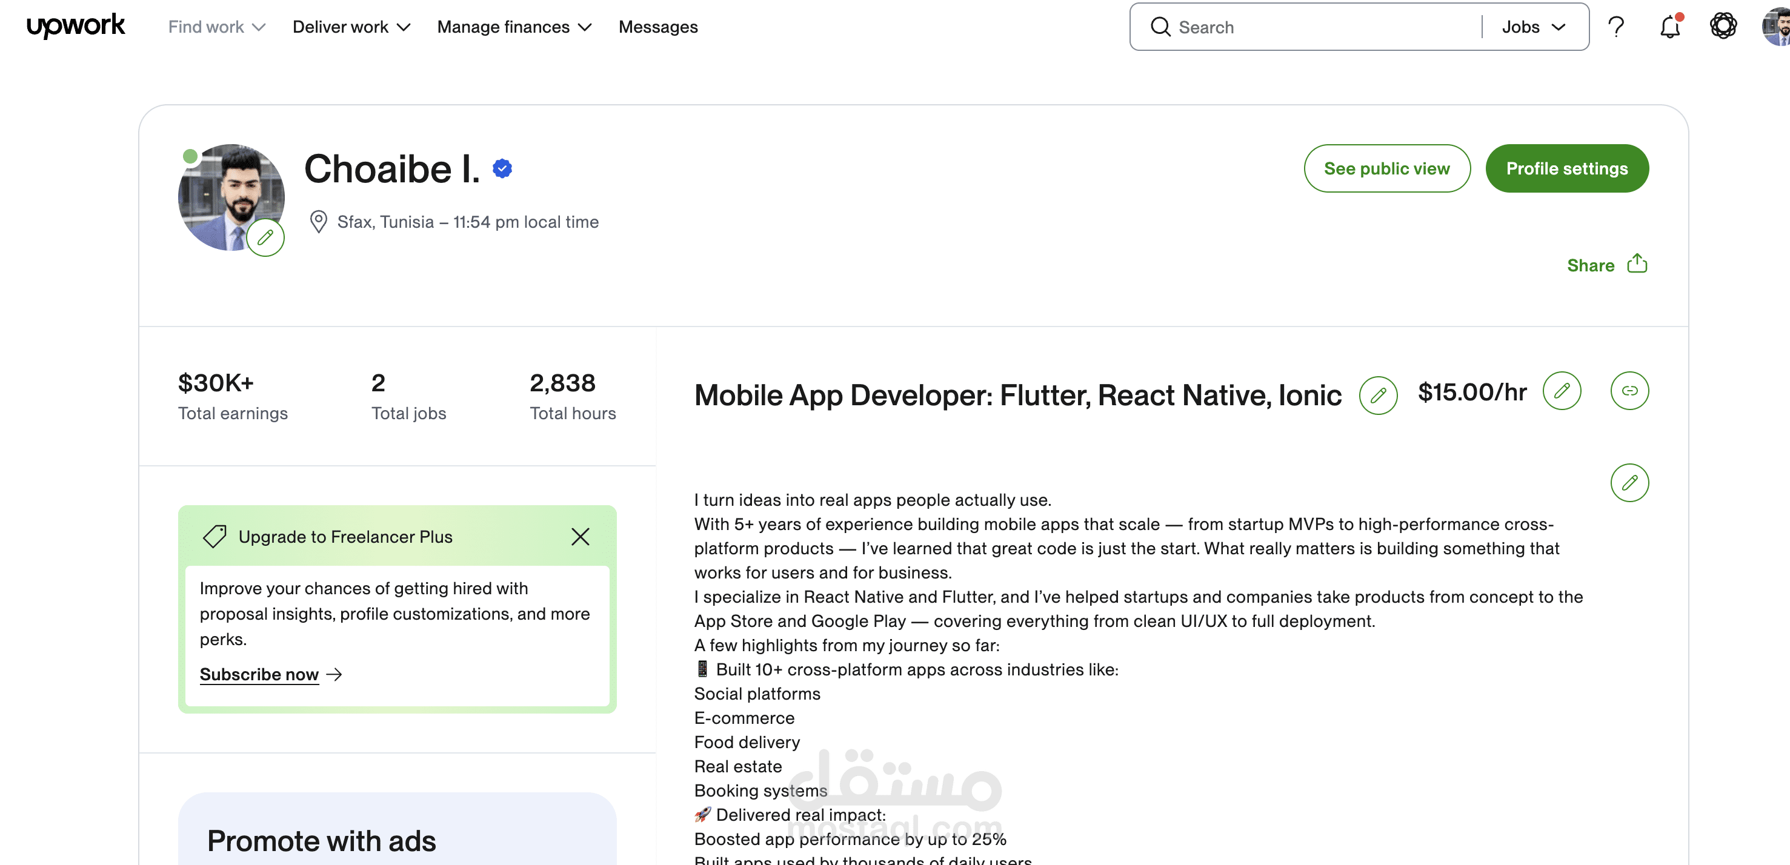1790x865 pixels.
Task: Dismiss the Freelancer Plus upgrade banner
Action: 579,536
